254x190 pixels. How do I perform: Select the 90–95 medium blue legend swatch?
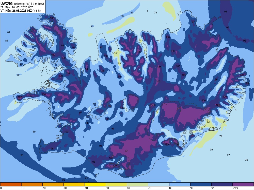click(x=201, y=184)
